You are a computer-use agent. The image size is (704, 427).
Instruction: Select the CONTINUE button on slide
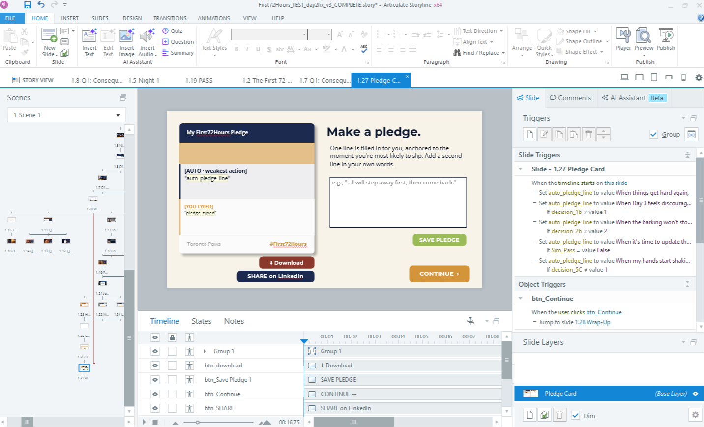point(440,274)
